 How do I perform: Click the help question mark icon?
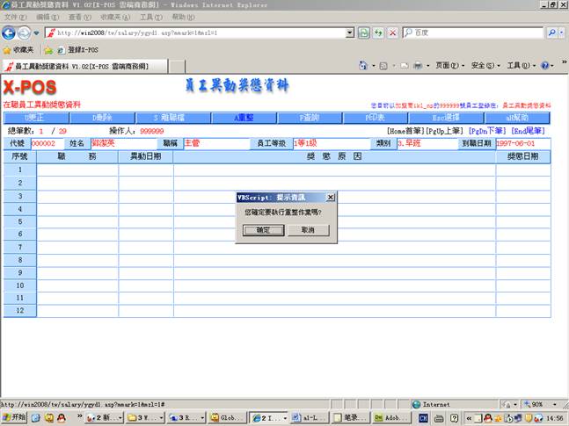(x=544, y=66)
